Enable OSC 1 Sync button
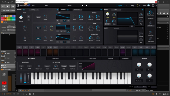The width and height of the screenshot is (170, 96). (x=38, y=17)
